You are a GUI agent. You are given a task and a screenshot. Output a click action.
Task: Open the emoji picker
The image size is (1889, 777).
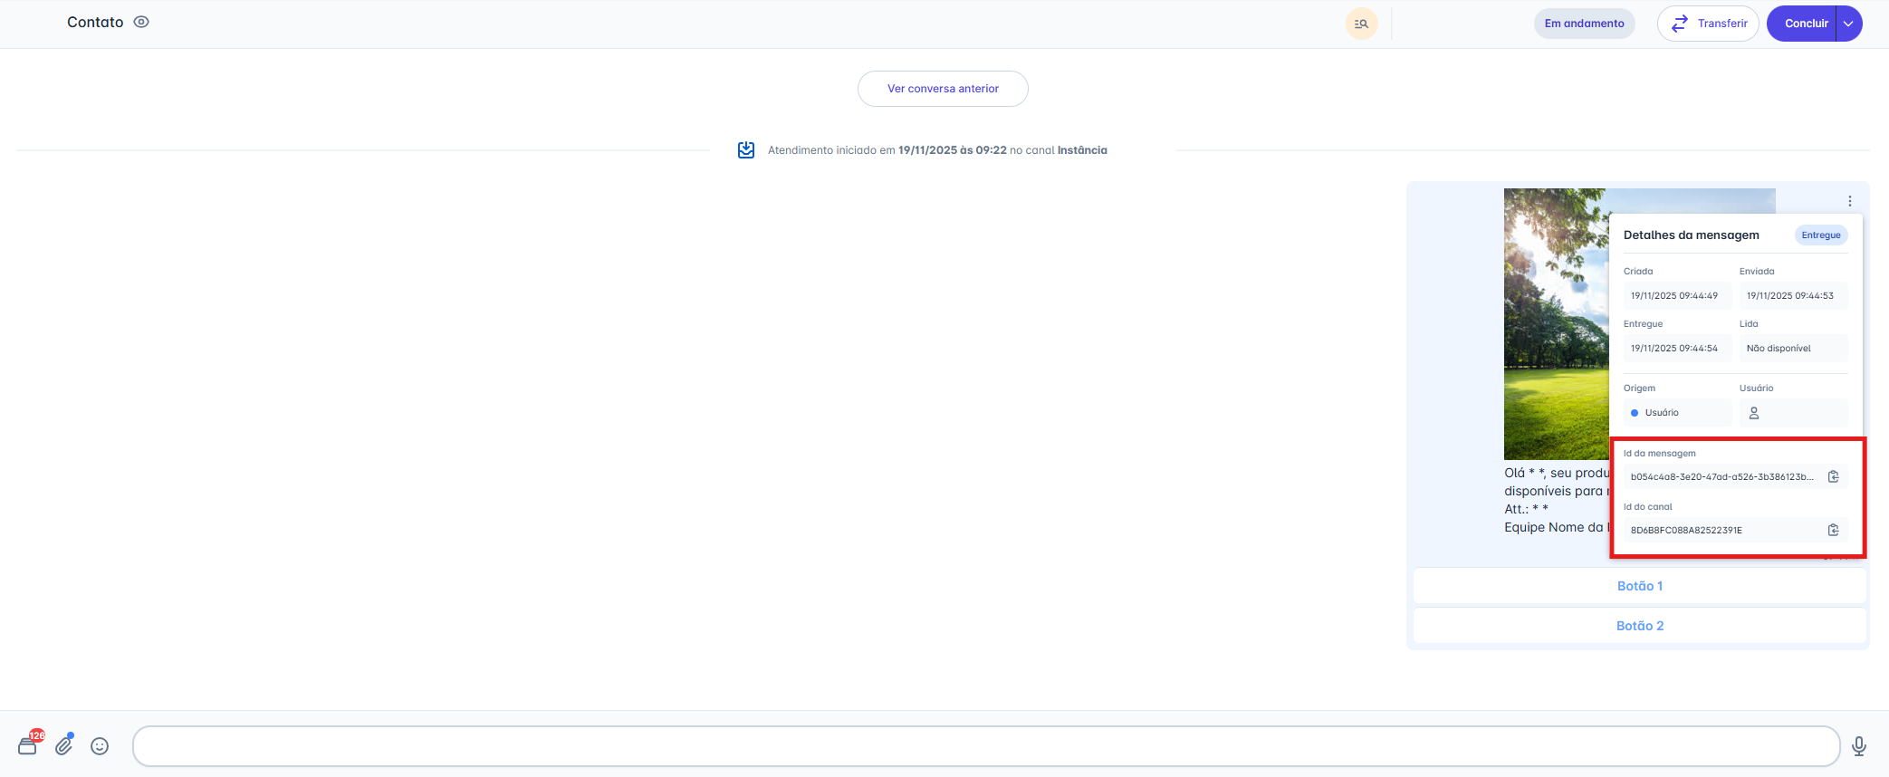pyautogui.click(x=100, y=745)
